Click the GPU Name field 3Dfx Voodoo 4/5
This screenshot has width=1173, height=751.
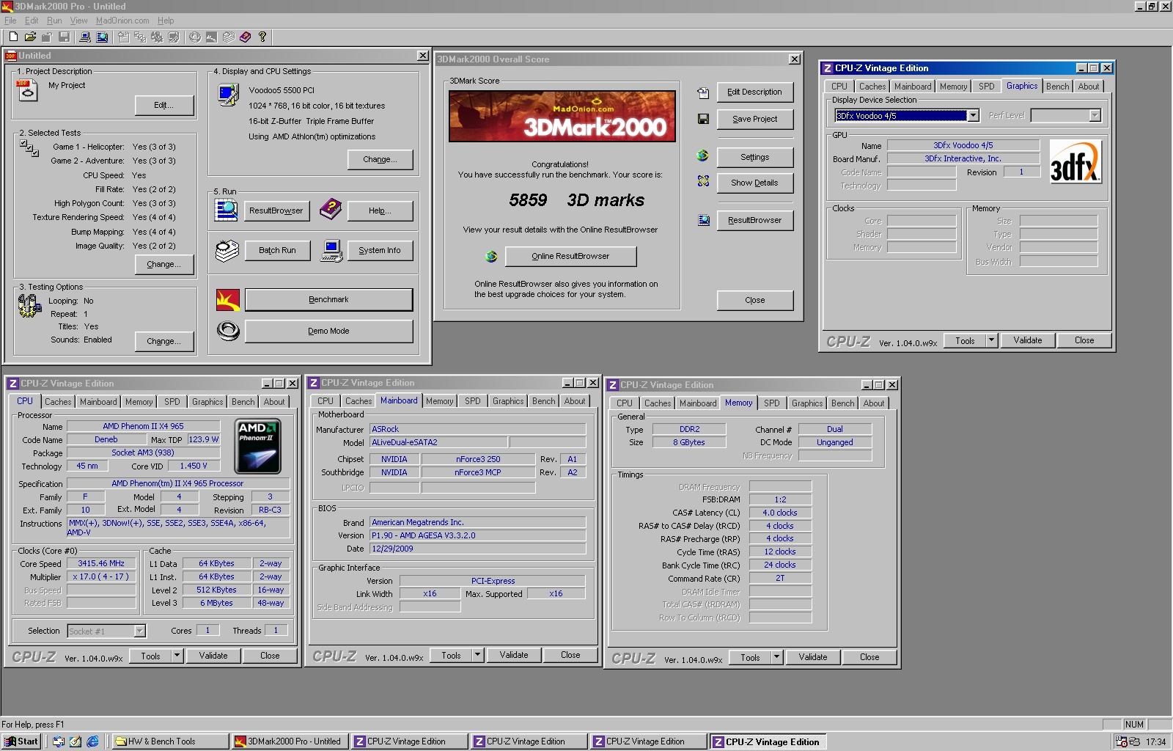963,145
